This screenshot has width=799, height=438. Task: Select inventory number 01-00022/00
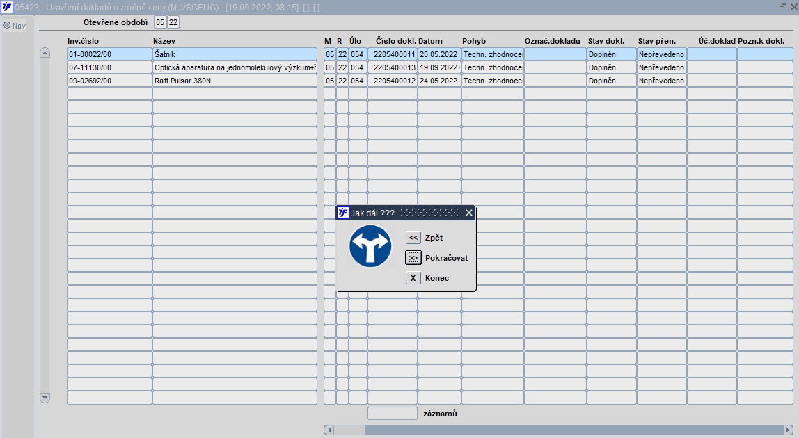pyautogui.click(x=109, y=54)
